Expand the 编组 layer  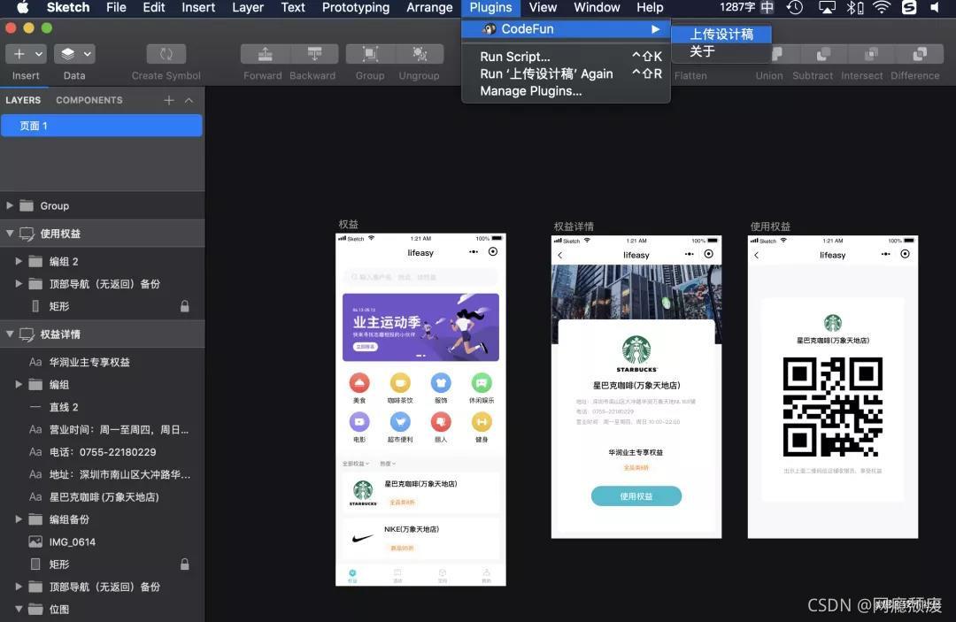(x=19, y=384)
